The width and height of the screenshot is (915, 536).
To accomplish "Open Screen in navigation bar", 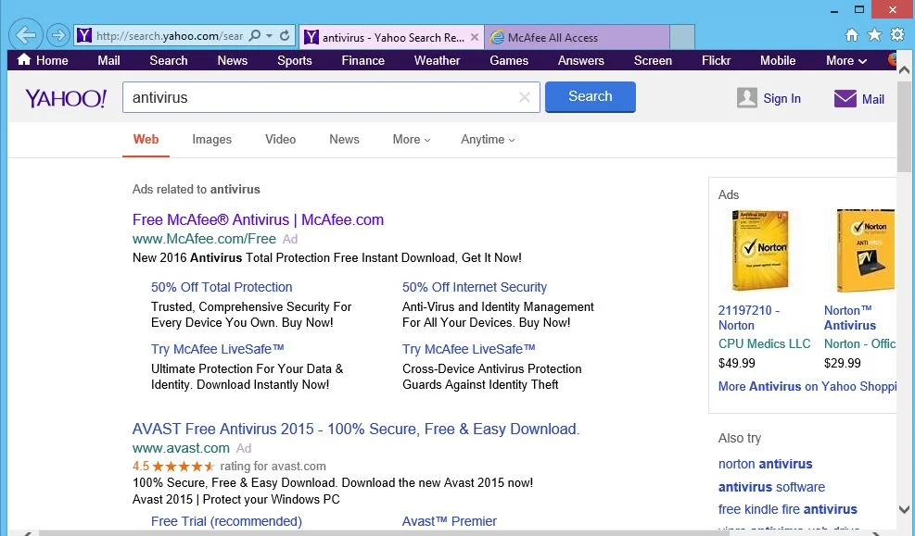I will point(653,60).
